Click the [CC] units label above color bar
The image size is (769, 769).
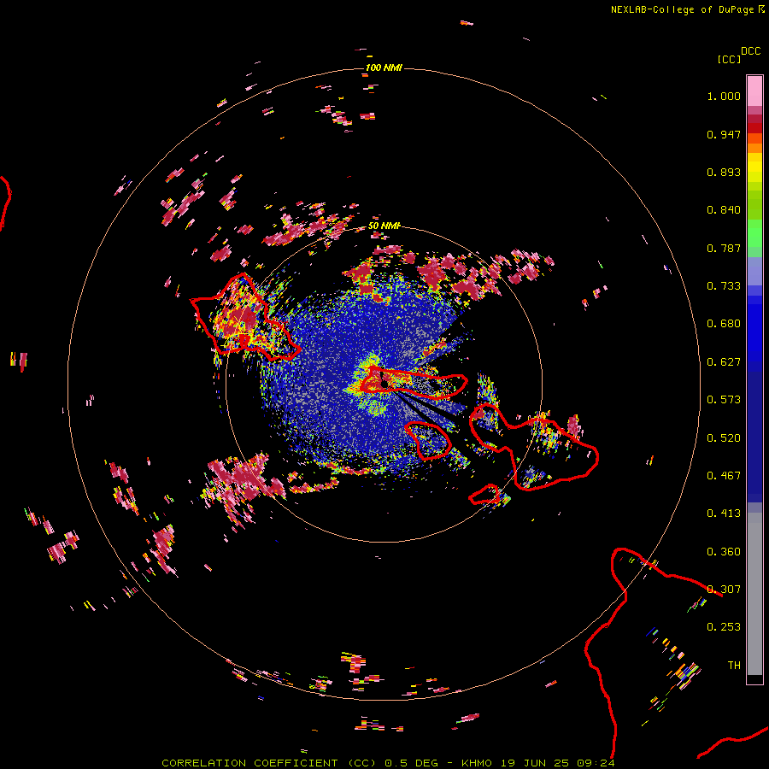729,59
